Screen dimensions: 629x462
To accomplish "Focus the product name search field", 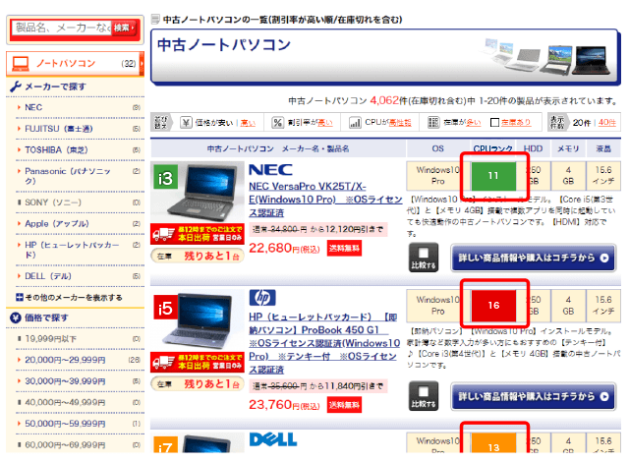I will pos(62,28).
